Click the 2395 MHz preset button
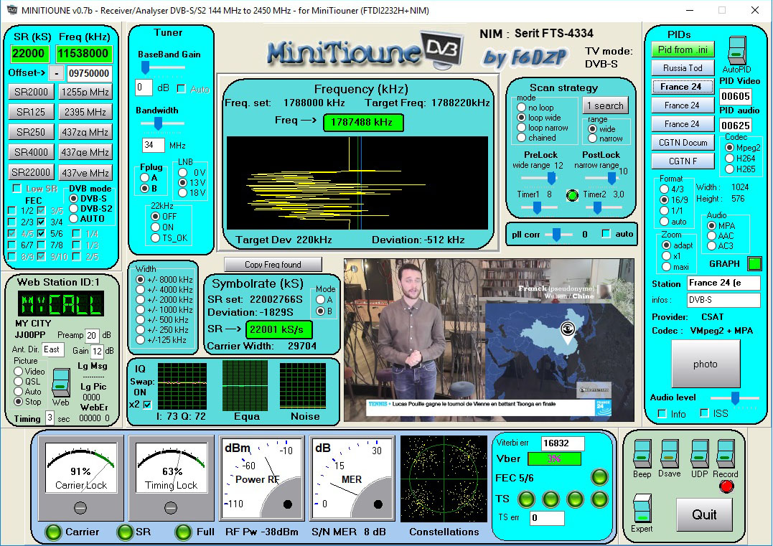This screenshot has height=546, width=773. pos(85,112)
